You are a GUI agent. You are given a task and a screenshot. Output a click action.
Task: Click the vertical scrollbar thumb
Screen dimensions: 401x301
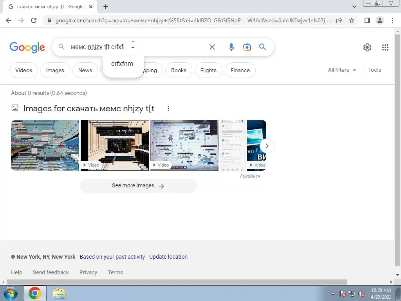[397, 150]
